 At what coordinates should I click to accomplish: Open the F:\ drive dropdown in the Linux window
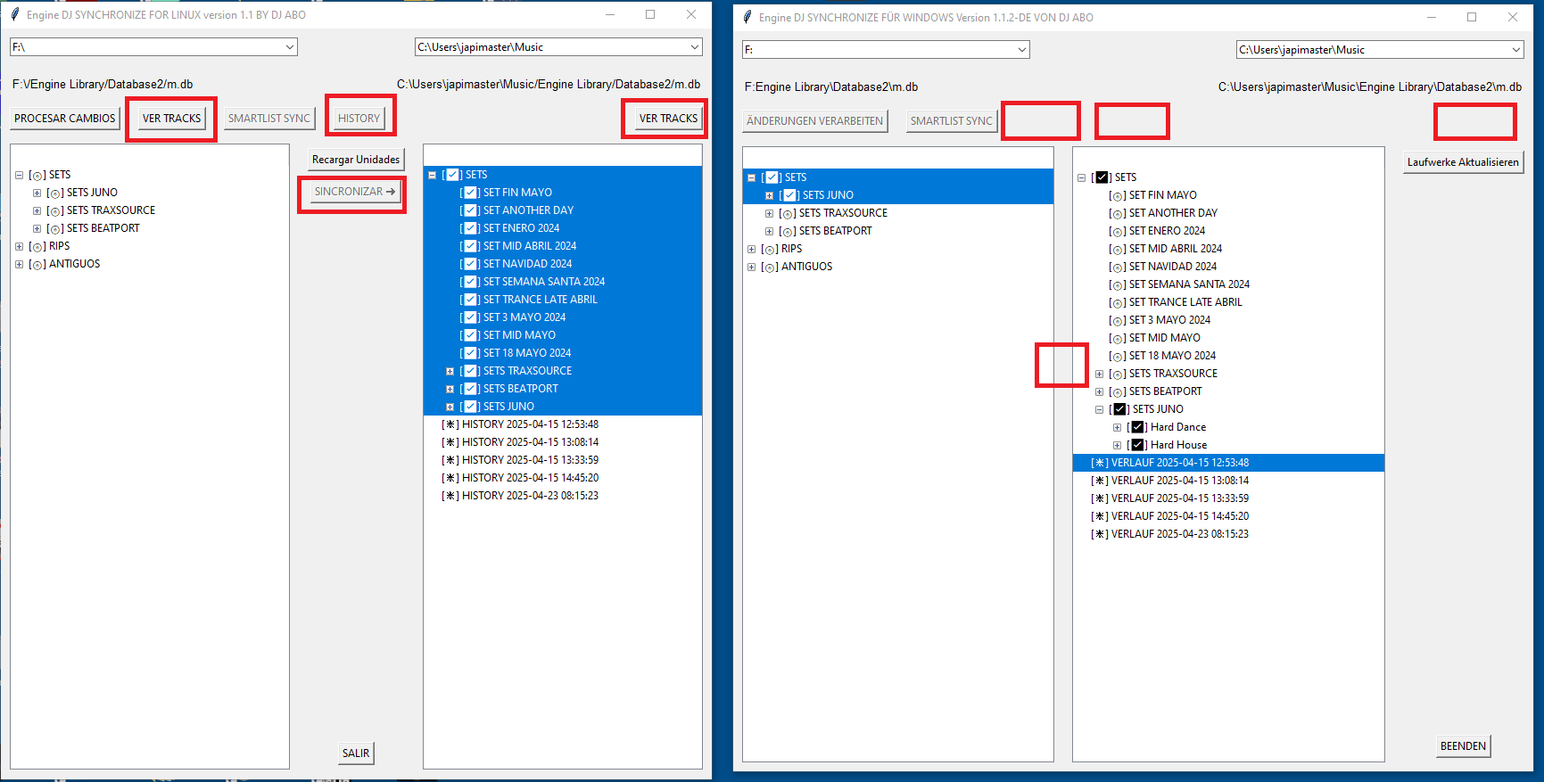(x=290, y=47)
